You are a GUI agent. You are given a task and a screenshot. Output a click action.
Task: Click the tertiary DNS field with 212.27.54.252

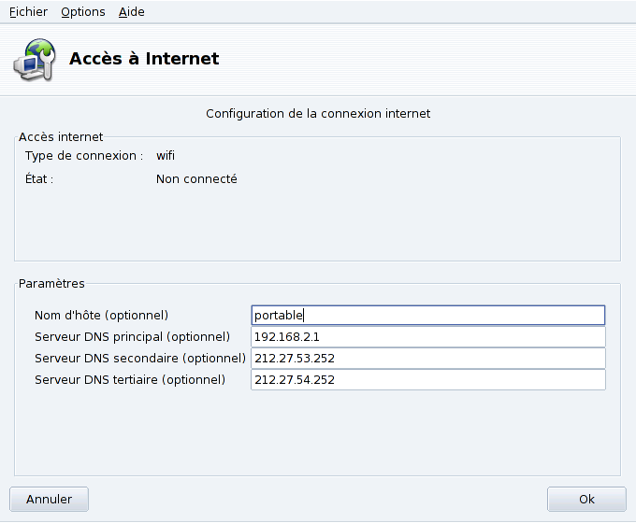click(x=427, y=380)
